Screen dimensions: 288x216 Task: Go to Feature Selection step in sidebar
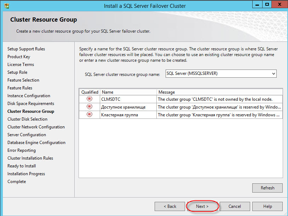click(23, 80)
